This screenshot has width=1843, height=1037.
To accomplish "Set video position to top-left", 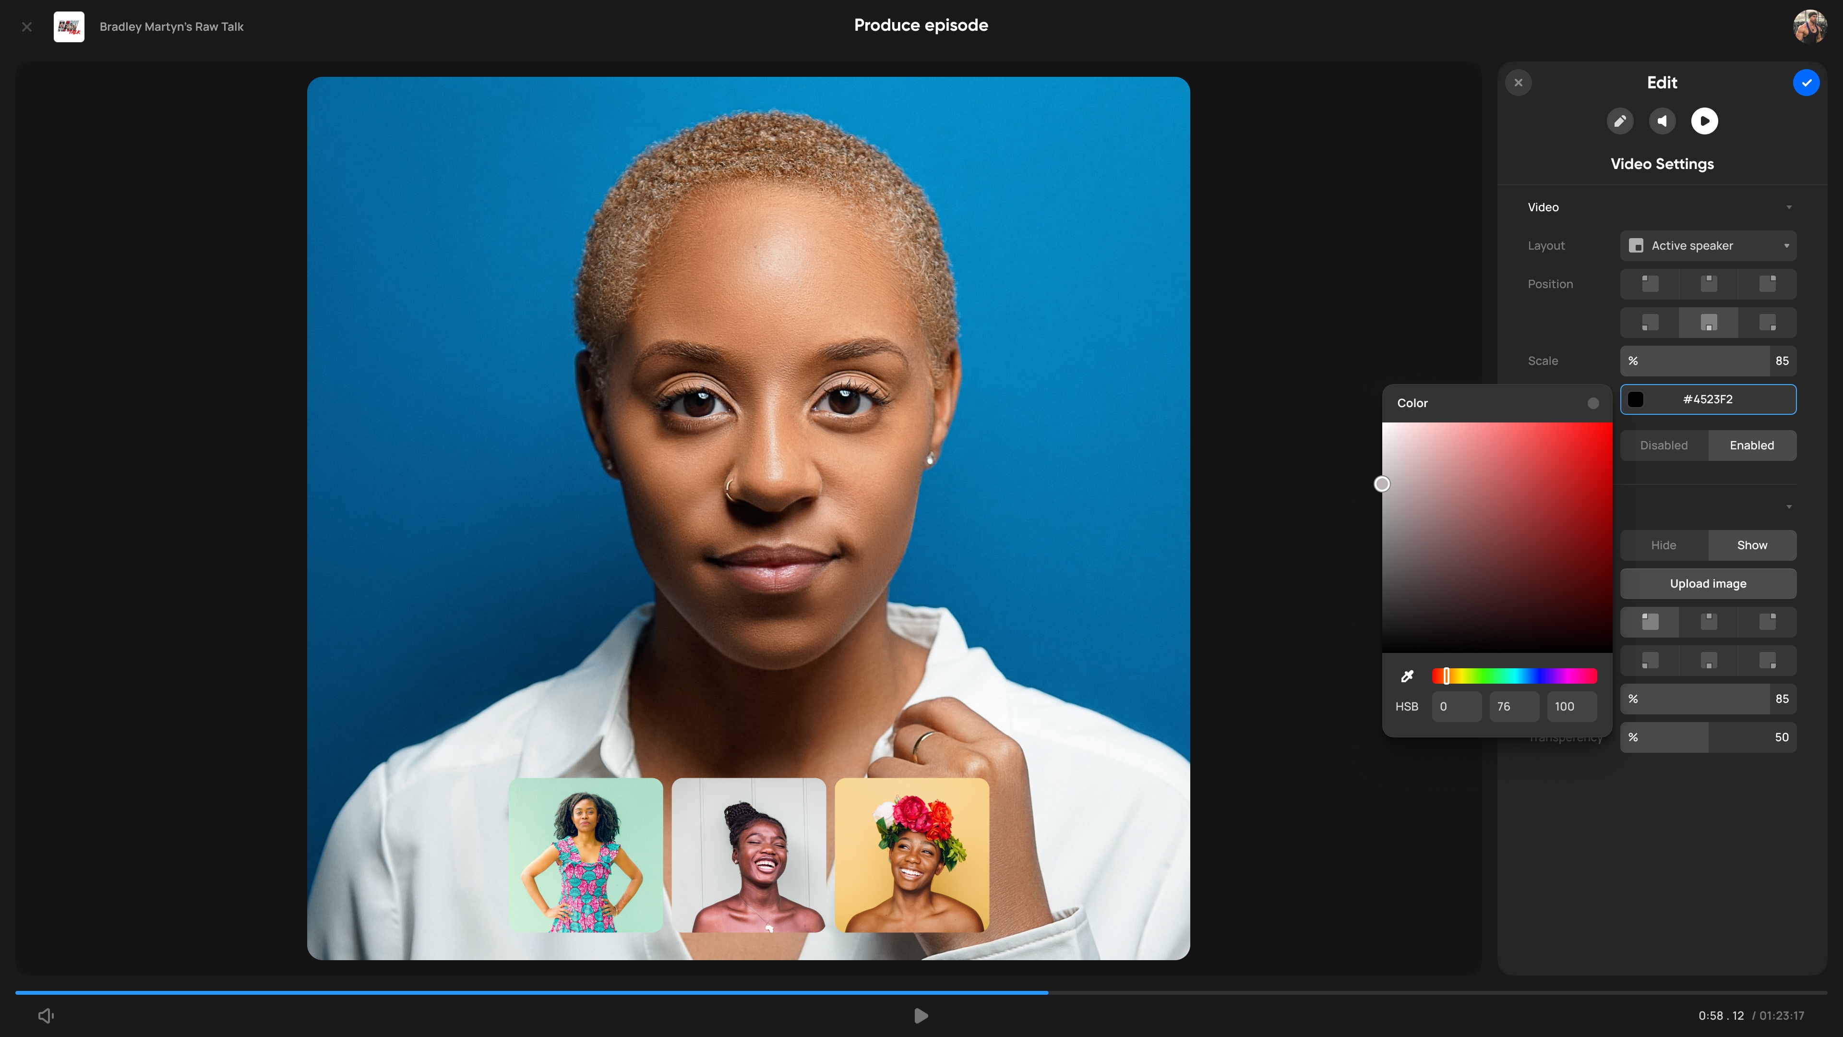I will click(x=1650, y=283).
